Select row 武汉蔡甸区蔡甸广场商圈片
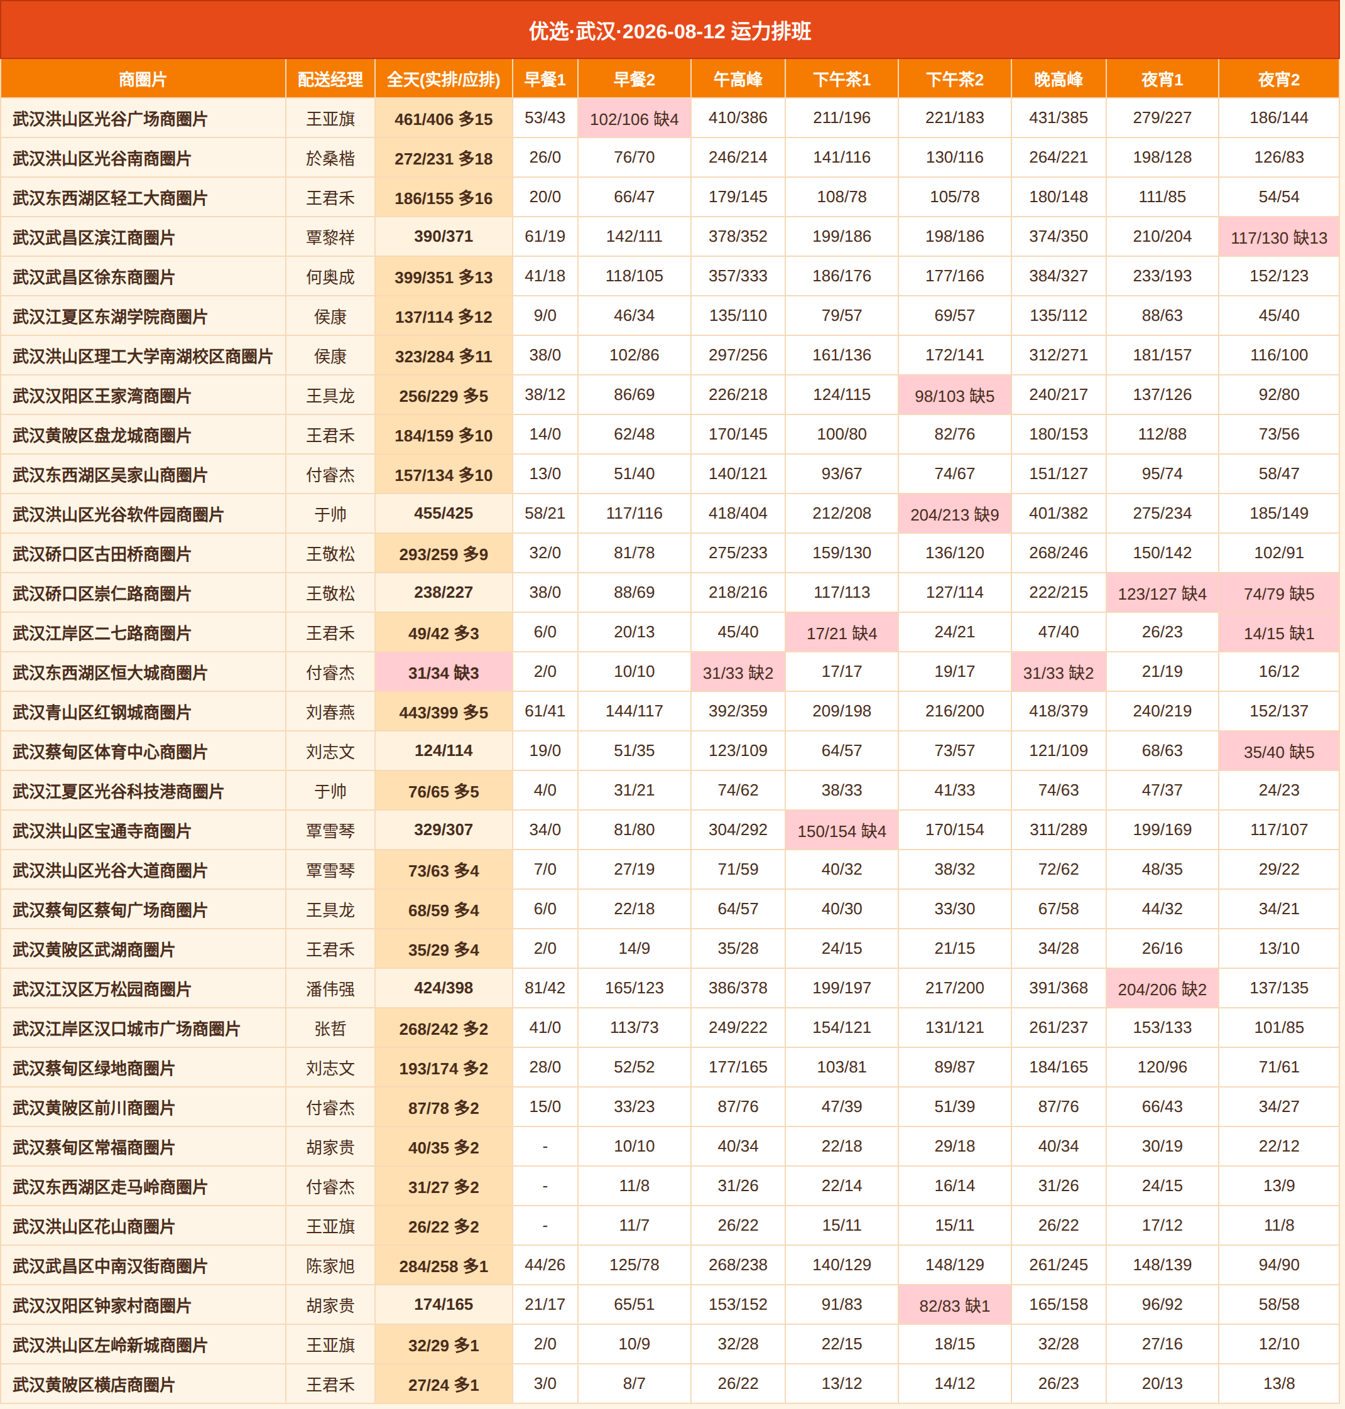 coord(670,909)
